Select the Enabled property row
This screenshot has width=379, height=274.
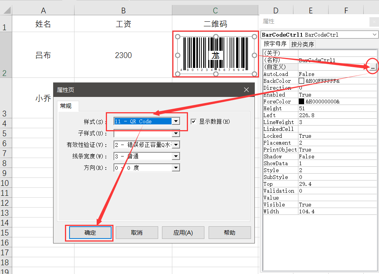pos(320,95)
